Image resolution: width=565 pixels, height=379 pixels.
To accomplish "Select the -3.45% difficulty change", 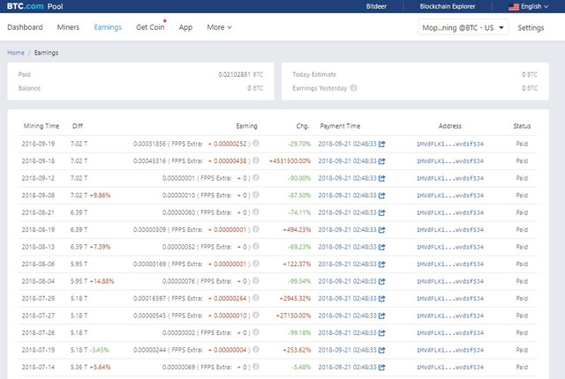I will [99, 350].
